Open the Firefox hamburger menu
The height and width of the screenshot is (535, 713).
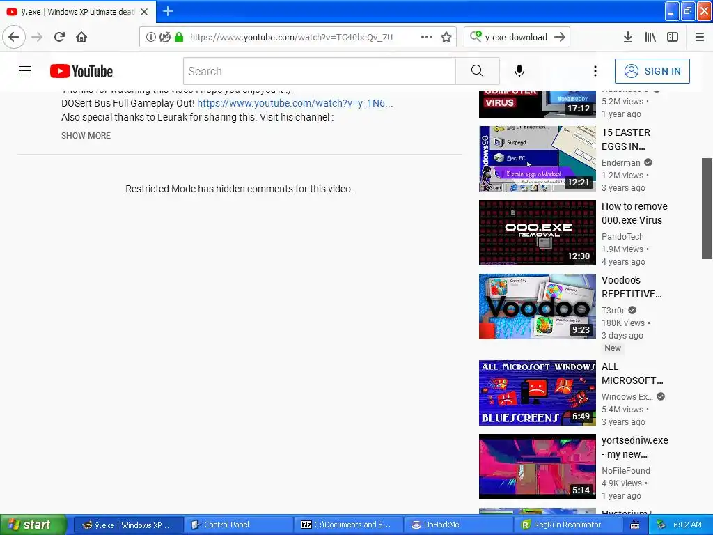coord(699,37)
